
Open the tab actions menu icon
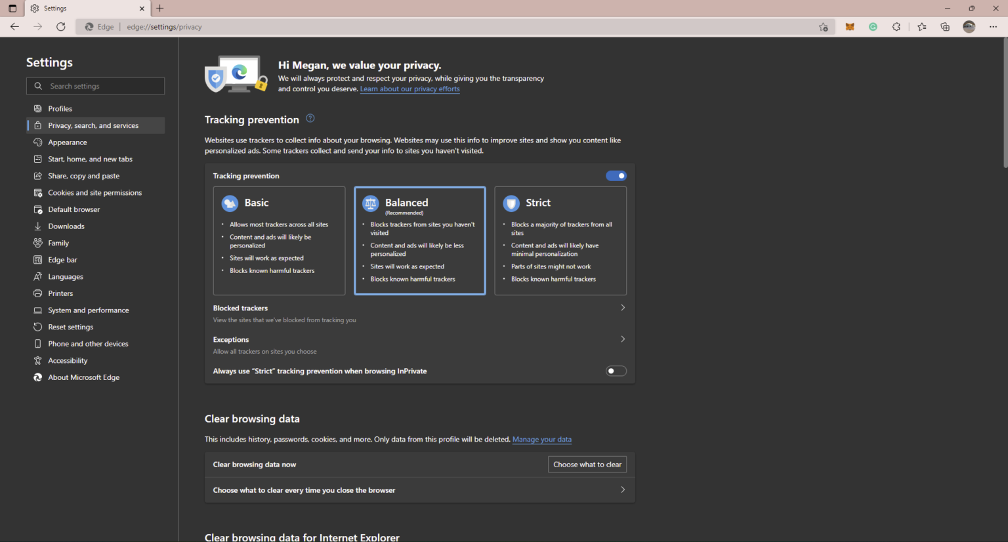click(12, 9)
